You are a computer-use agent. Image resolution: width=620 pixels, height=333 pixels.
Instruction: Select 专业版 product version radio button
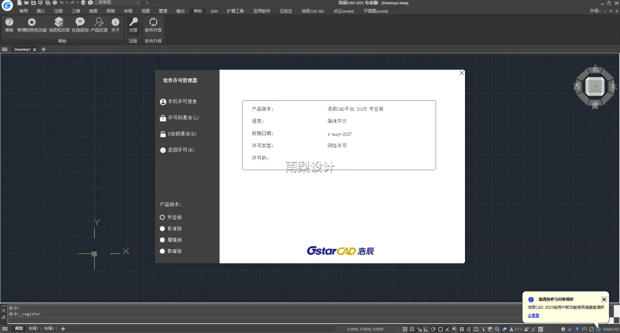(x=162, y=217)
